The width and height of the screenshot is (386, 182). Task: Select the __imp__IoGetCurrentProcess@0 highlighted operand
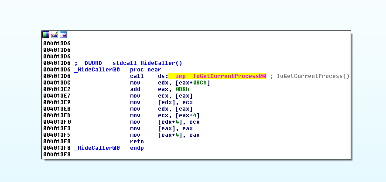pos(217,76)
